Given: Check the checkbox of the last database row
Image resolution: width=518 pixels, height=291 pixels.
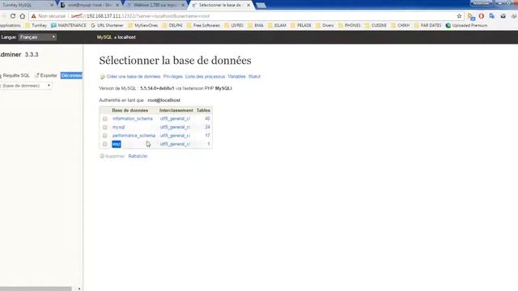Looking at the screenshot, I should point(104,144).
